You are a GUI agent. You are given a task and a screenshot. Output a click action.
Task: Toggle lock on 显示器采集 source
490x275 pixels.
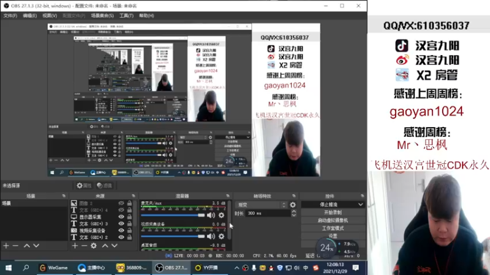click(x=129, y=217)
